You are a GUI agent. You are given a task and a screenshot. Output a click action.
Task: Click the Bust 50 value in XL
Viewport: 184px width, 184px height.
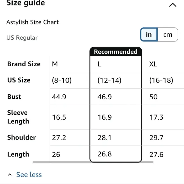point(153,97)
